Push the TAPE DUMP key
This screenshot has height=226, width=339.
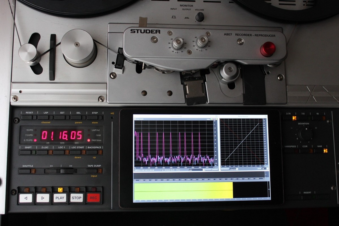click(94, 171)
